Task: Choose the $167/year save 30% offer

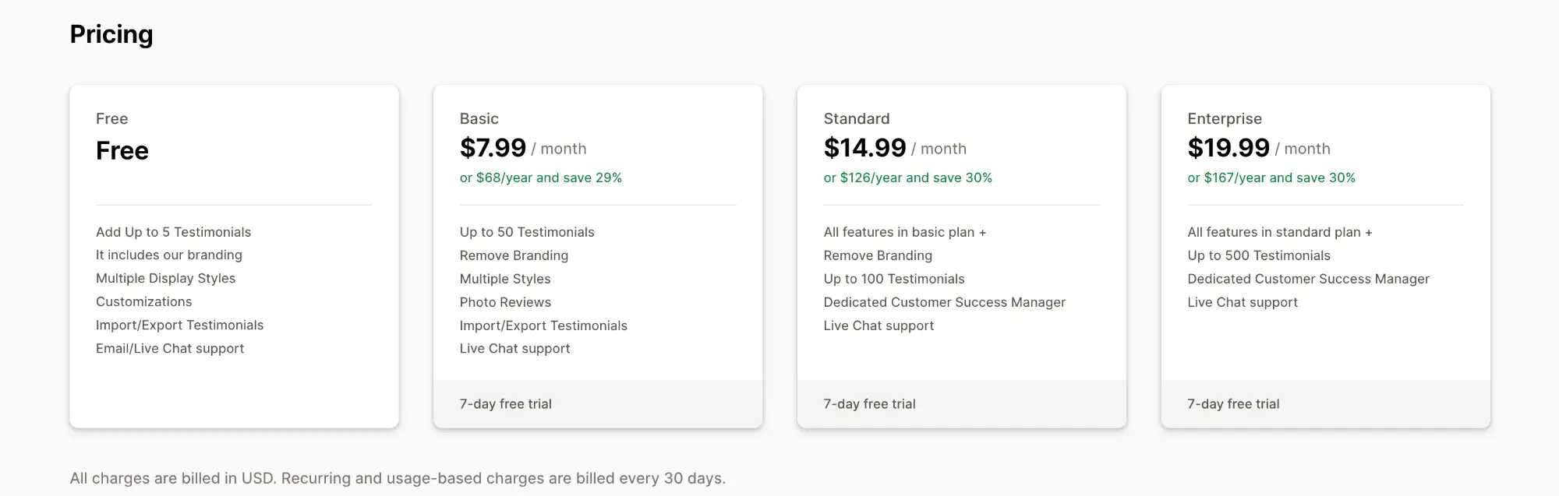Action: [x=1271, y=178]
